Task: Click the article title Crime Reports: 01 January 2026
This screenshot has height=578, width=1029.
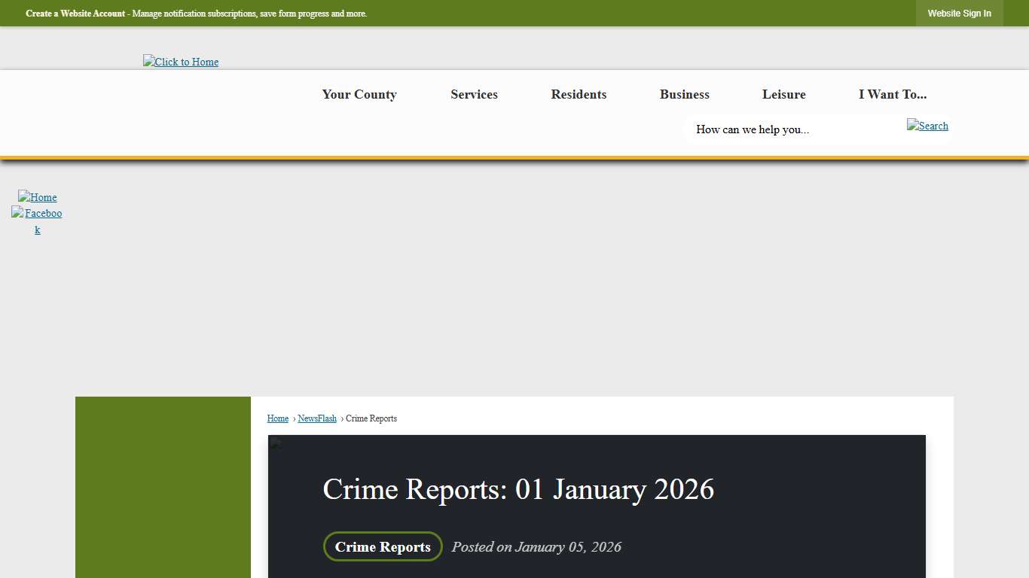Action: [518, 489]
